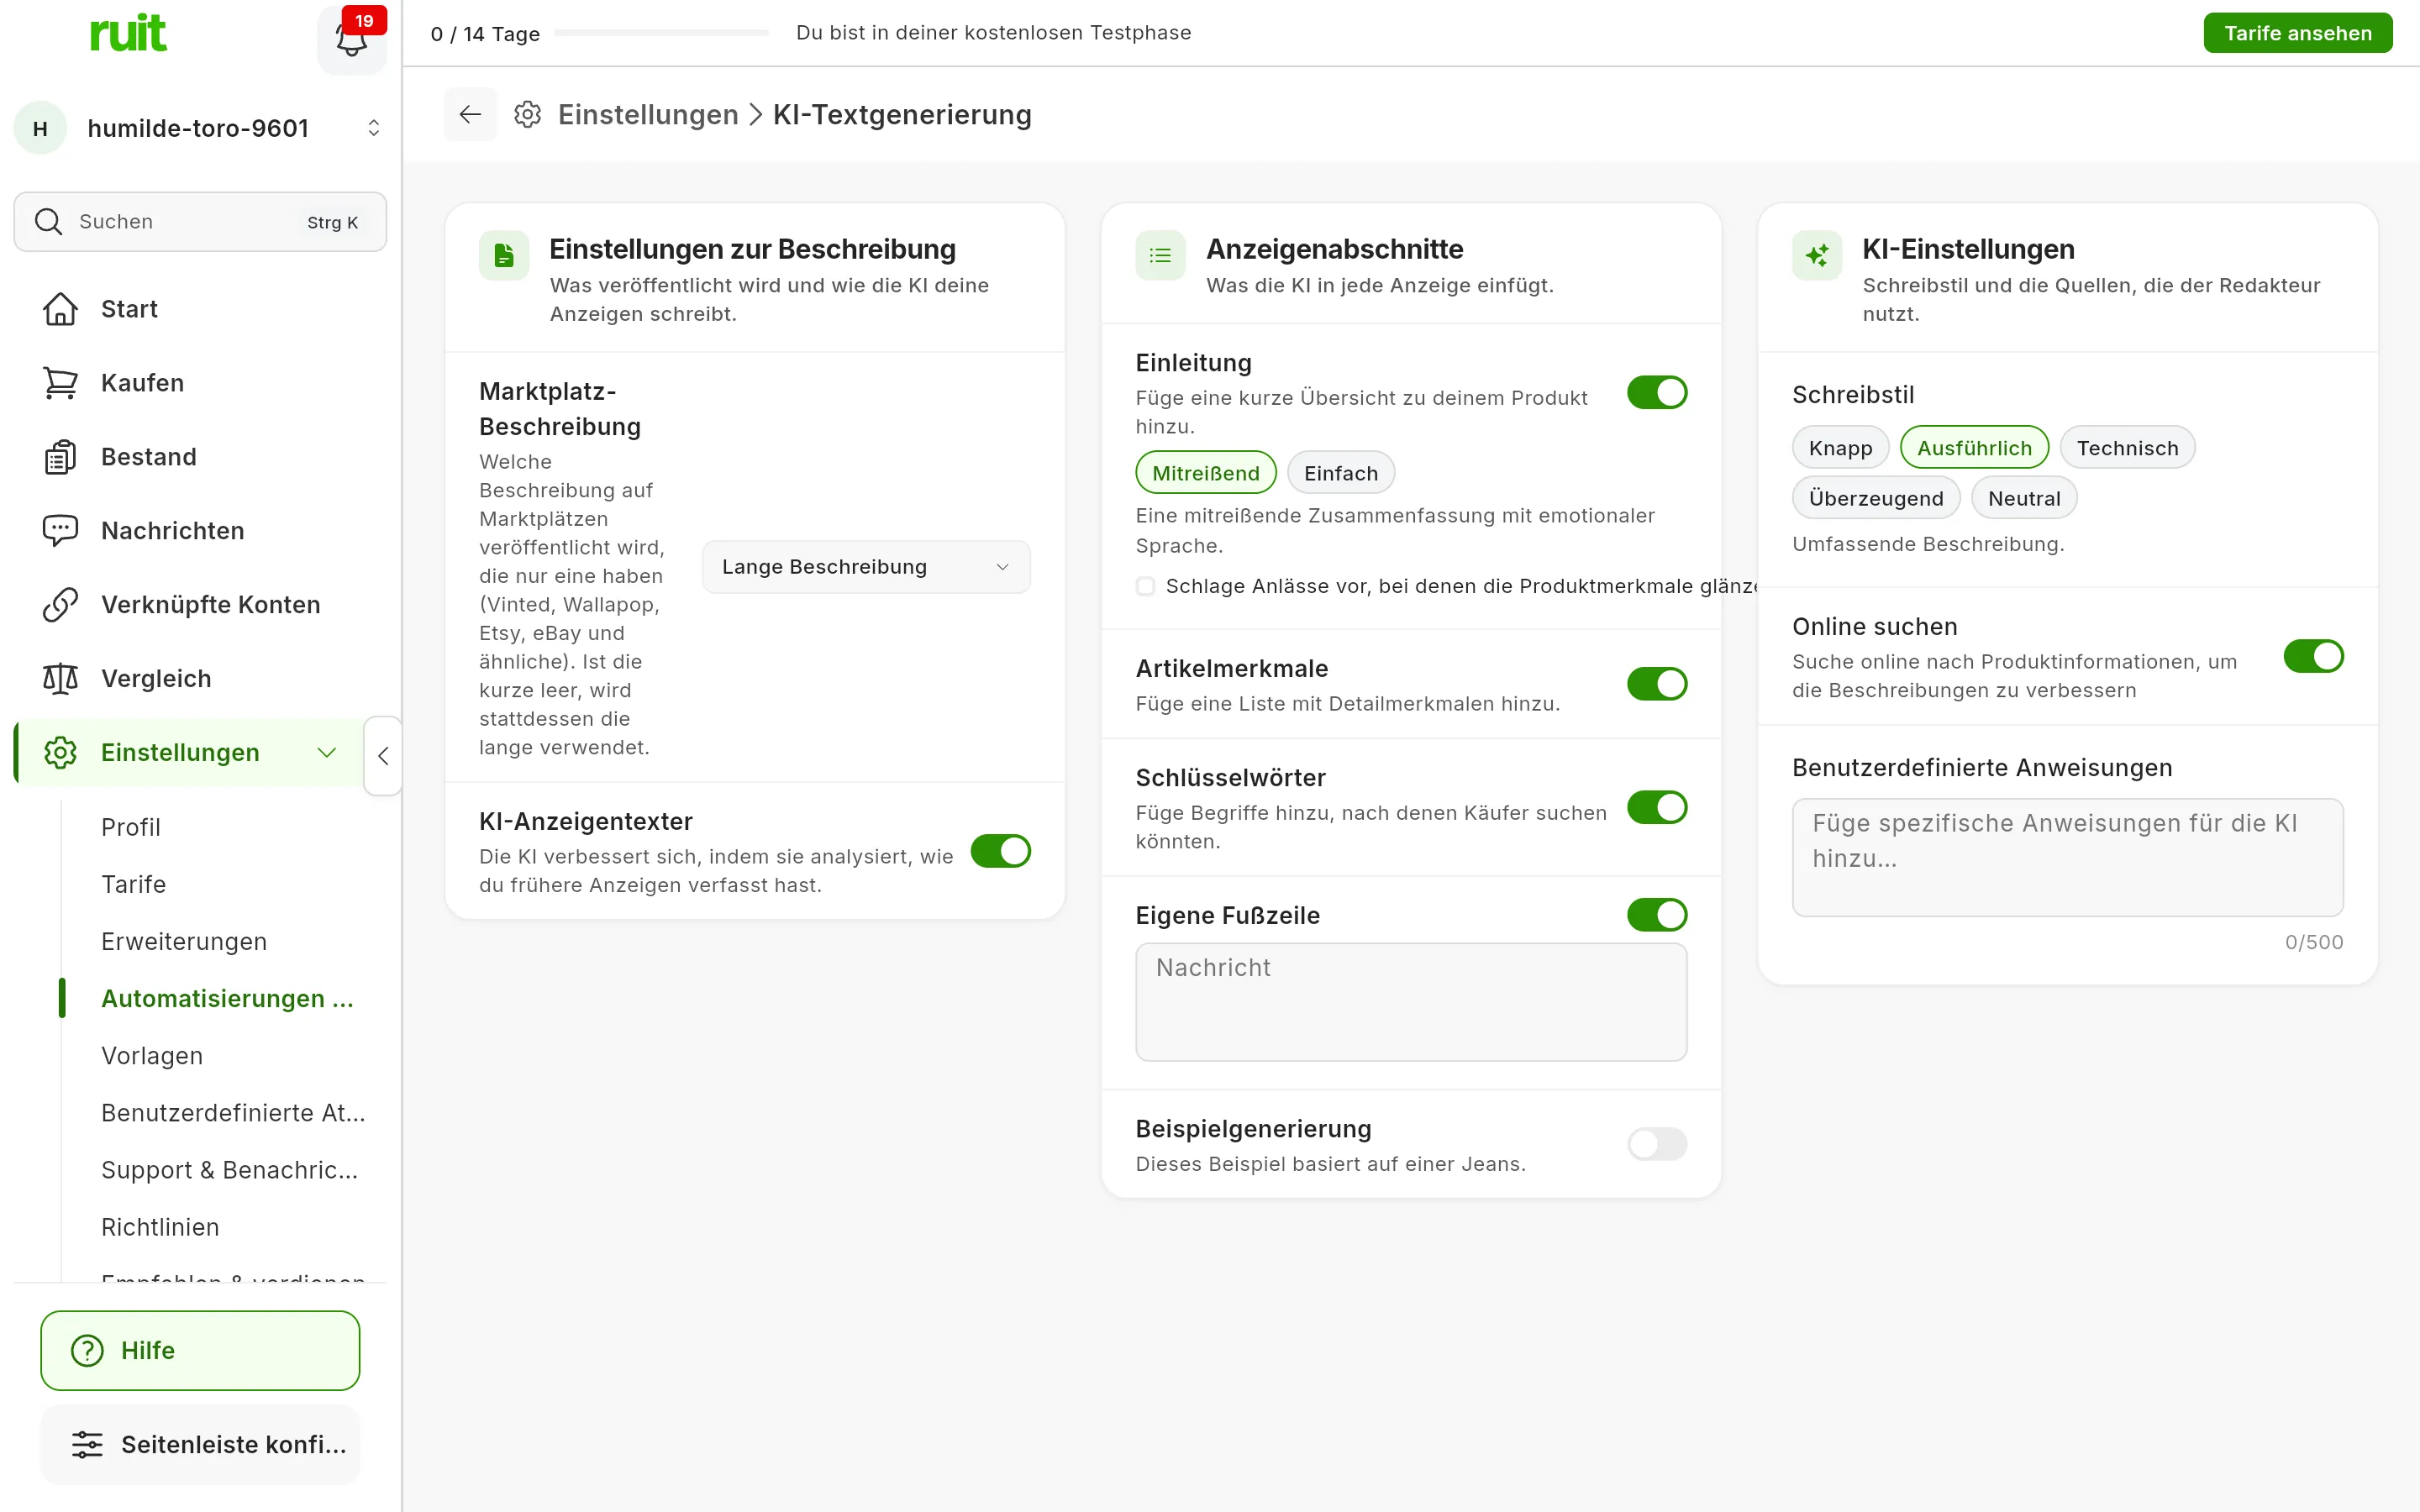Viewport: 2420px width, 1512px height.
Task: Click the list icon of Anzeigenabschnitte
Action: click(x=1160, y=256)
